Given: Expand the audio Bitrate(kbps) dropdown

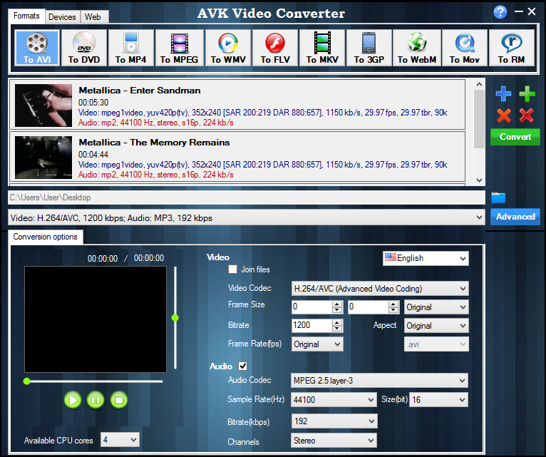Looking at the screenshot, I should [x=334, y=421].
